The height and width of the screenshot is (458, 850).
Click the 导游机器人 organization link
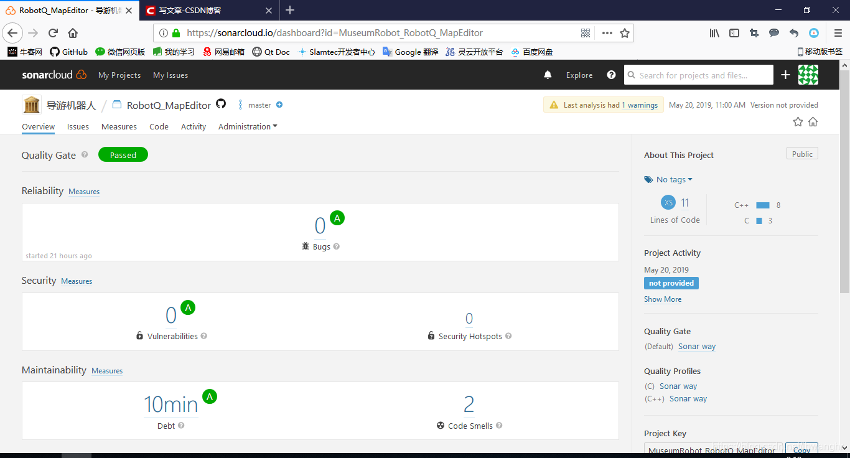72,105
